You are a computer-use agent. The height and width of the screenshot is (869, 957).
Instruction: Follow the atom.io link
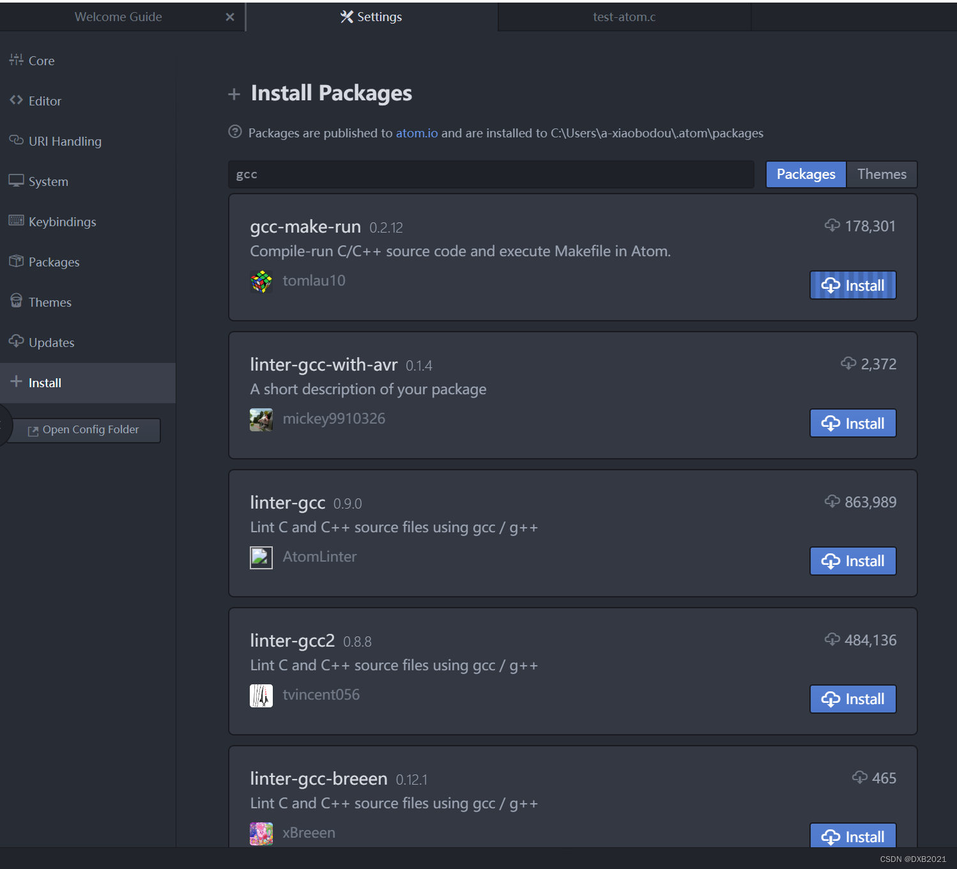[417, 133]
